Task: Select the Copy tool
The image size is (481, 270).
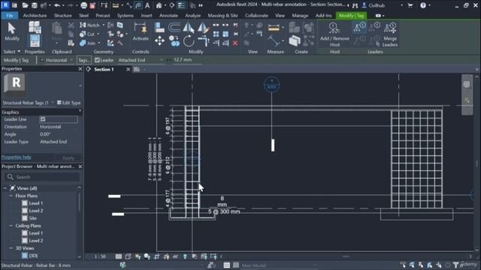Action: pos(174,40)
